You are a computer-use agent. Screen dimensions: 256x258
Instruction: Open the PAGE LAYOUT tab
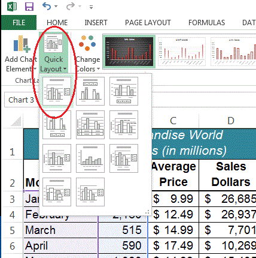click(148, 23)
